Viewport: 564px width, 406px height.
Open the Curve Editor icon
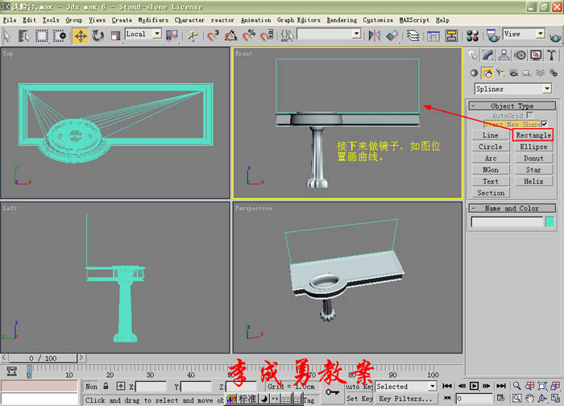click(x=433, y=35)
